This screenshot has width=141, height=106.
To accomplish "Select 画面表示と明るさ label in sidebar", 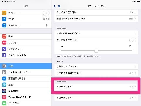I will pyautogui.click(x=17, y=78).
